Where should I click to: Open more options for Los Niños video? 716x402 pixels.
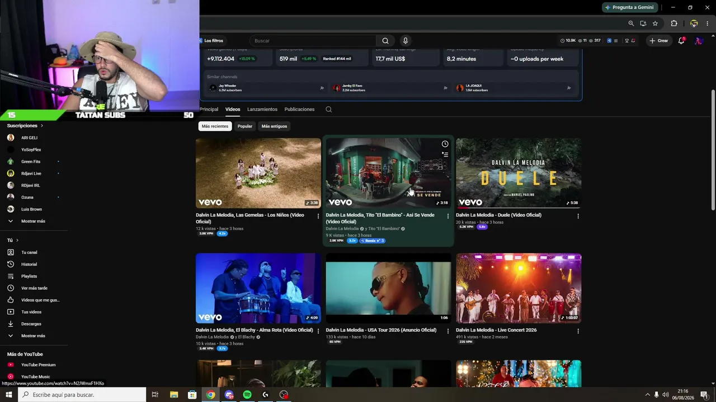(318, 216)
